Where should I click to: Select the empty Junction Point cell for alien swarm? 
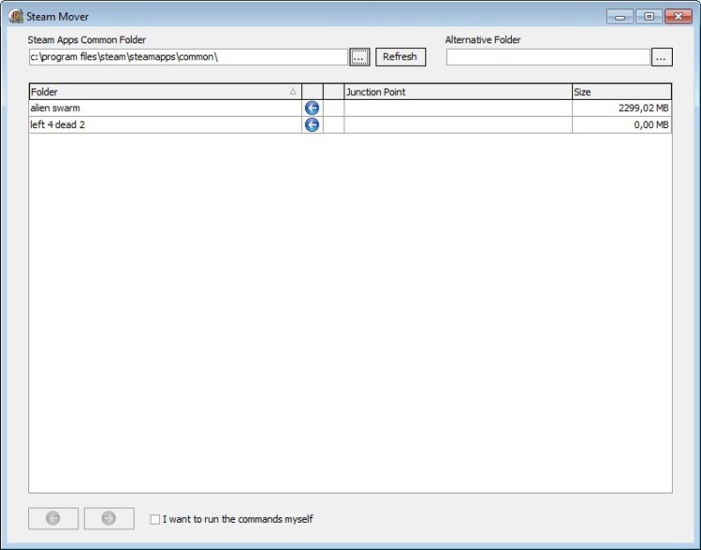(458, 108)
